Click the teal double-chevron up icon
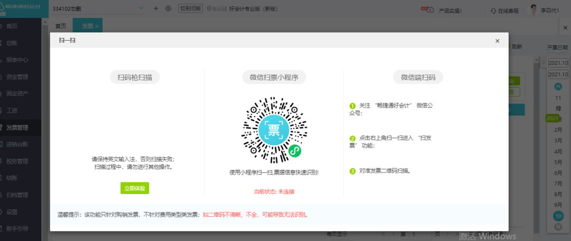Image resolution: width=571 pixels, height=241 pixels. pyautogui.click(x=558, y=86)
